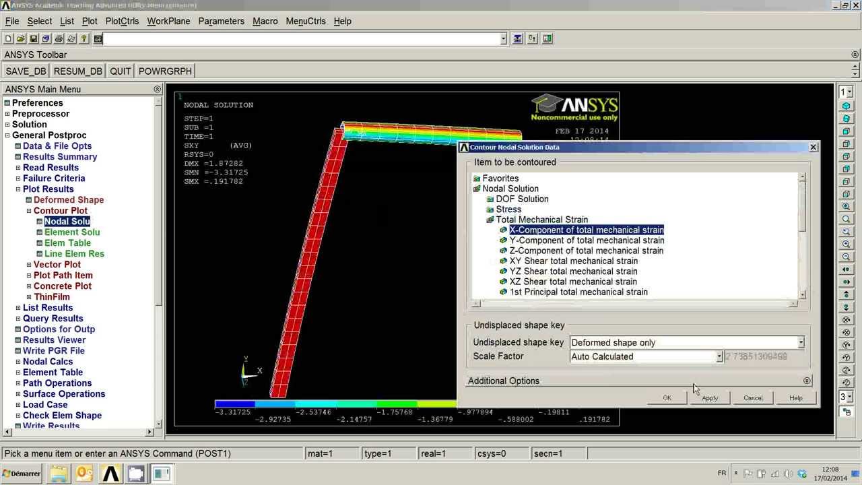
Task: Open the Contact Manager icon
Action: click(547, 39)
